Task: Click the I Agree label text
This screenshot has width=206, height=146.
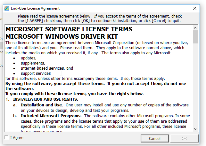Action: (17, 138)
